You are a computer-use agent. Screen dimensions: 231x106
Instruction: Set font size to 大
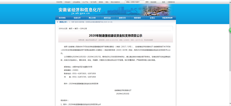(136, 40)
